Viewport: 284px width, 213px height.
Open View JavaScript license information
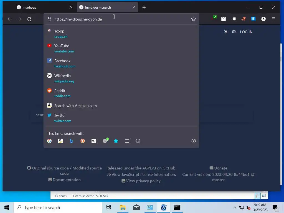click(x=141, y=174)
